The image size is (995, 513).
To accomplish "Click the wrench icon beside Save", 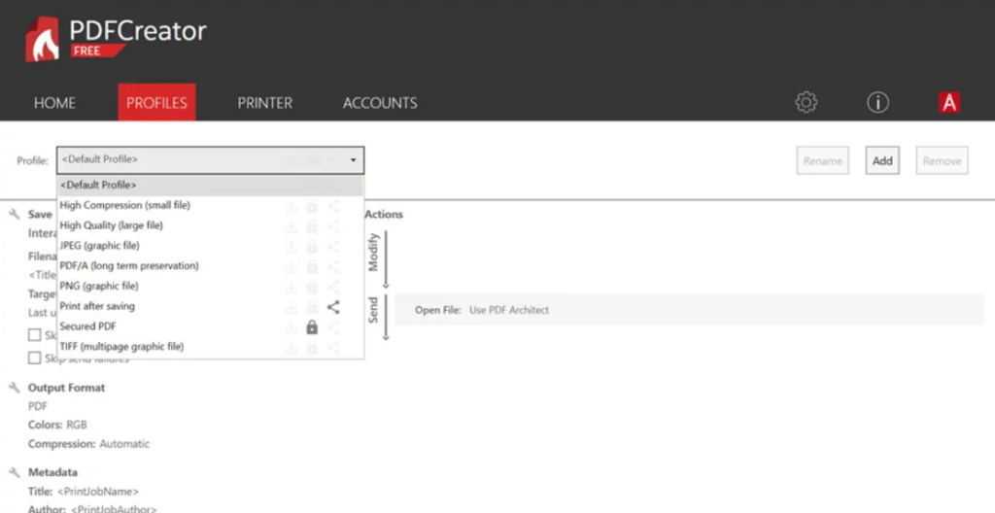I will point(15,214).
